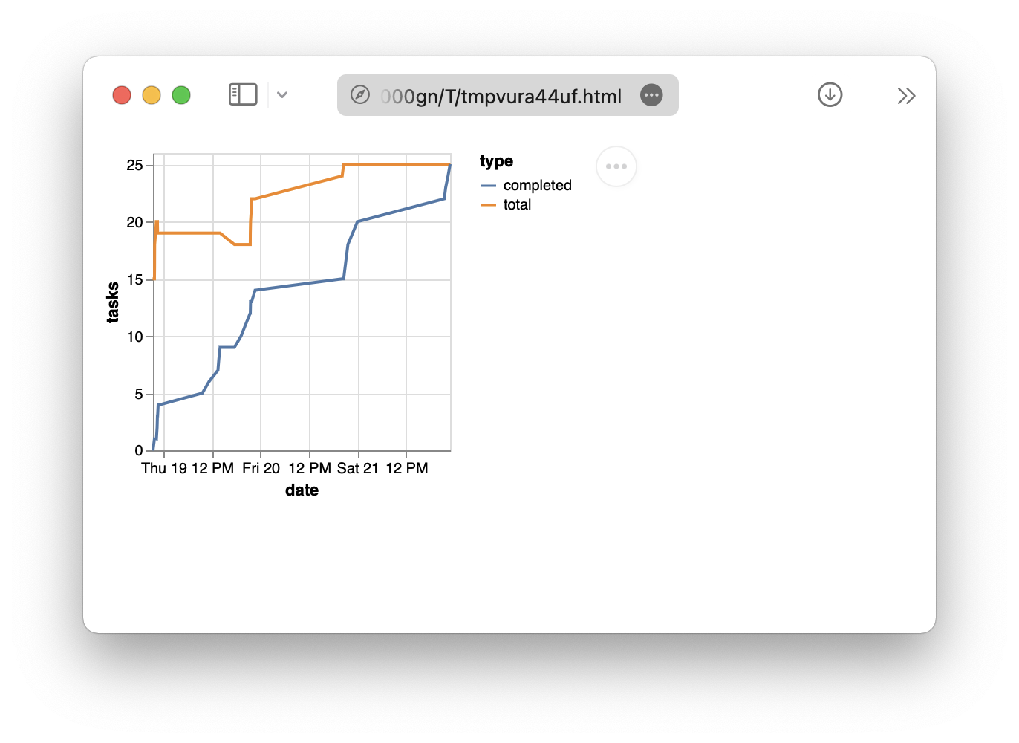Screen dimensions: 1019x743
Task: Click the y-axis value 5
Action: [139, 394]
